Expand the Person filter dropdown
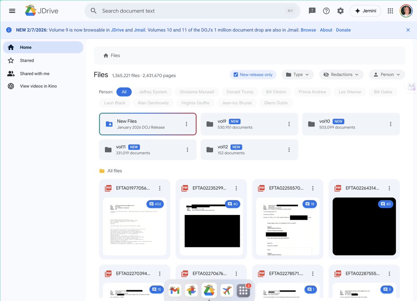Viewport: 417px width, 301px height. pyautogui.click(x=387, y=75)
